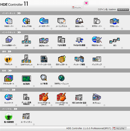Expand the システム section header arrows
The height and width of the screenshot is (131, 130).
14,90
